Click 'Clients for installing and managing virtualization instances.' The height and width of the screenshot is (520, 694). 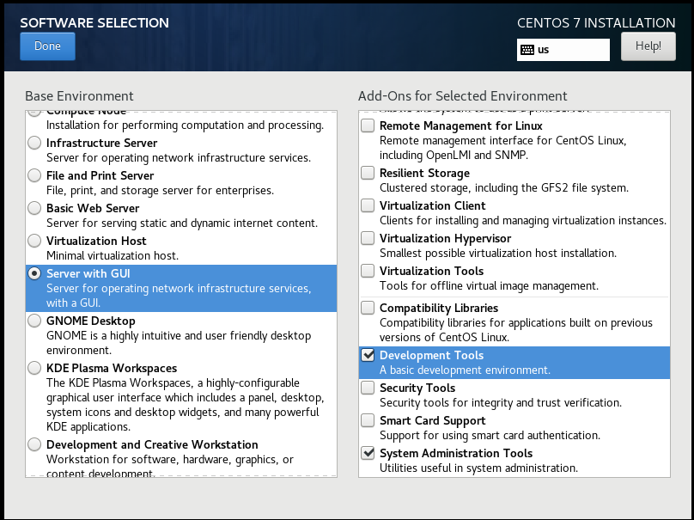(x=523, y=221)
